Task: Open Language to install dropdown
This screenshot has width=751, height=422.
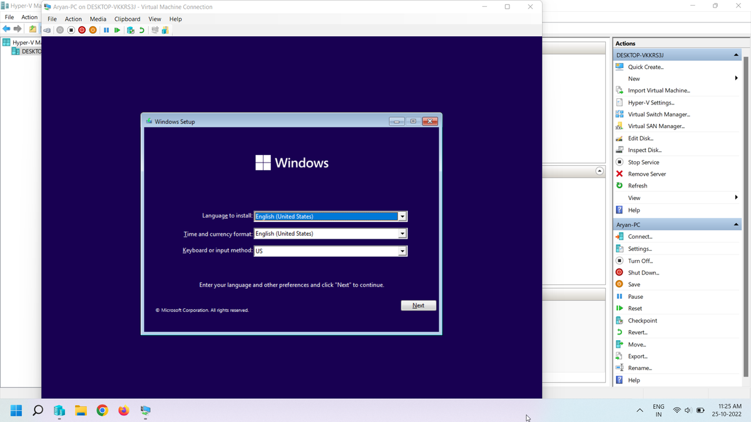Action: click(402, 216)
